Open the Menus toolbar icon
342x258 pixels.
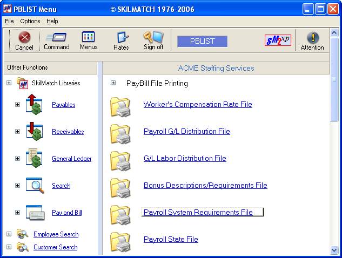(88, 37)
